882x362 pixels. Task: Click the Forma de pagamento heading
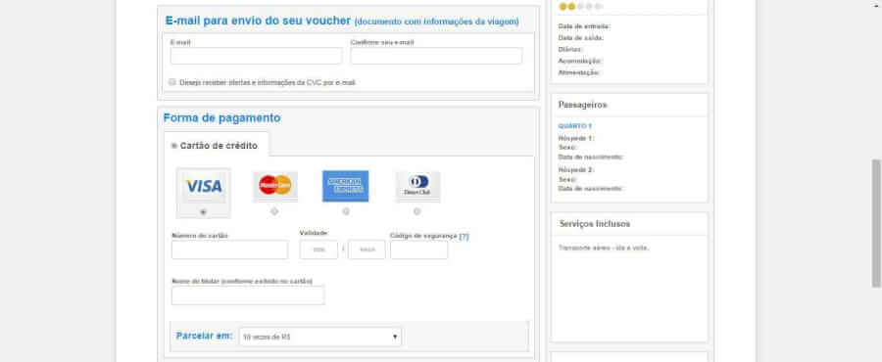221,117
